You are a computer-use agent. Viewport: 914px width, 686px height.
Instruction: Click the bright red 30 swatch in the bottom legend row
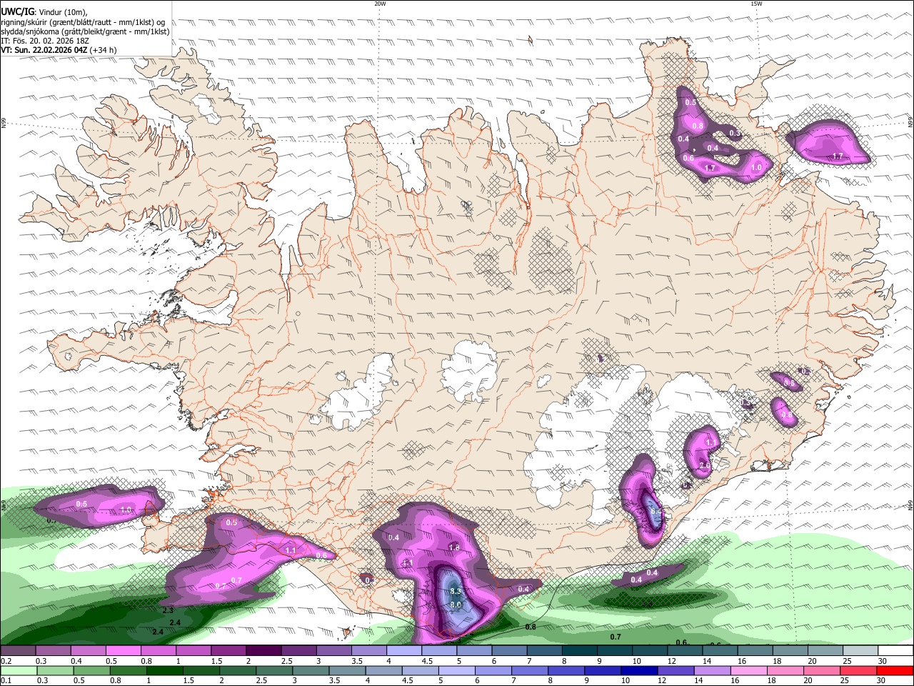(x=895, y=671)
